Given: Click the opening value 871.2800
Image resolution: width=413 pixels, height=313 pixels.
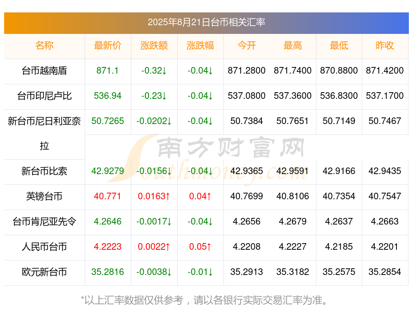Looking at the screenshot, I should pyautogui.click(x=247, y=71).
